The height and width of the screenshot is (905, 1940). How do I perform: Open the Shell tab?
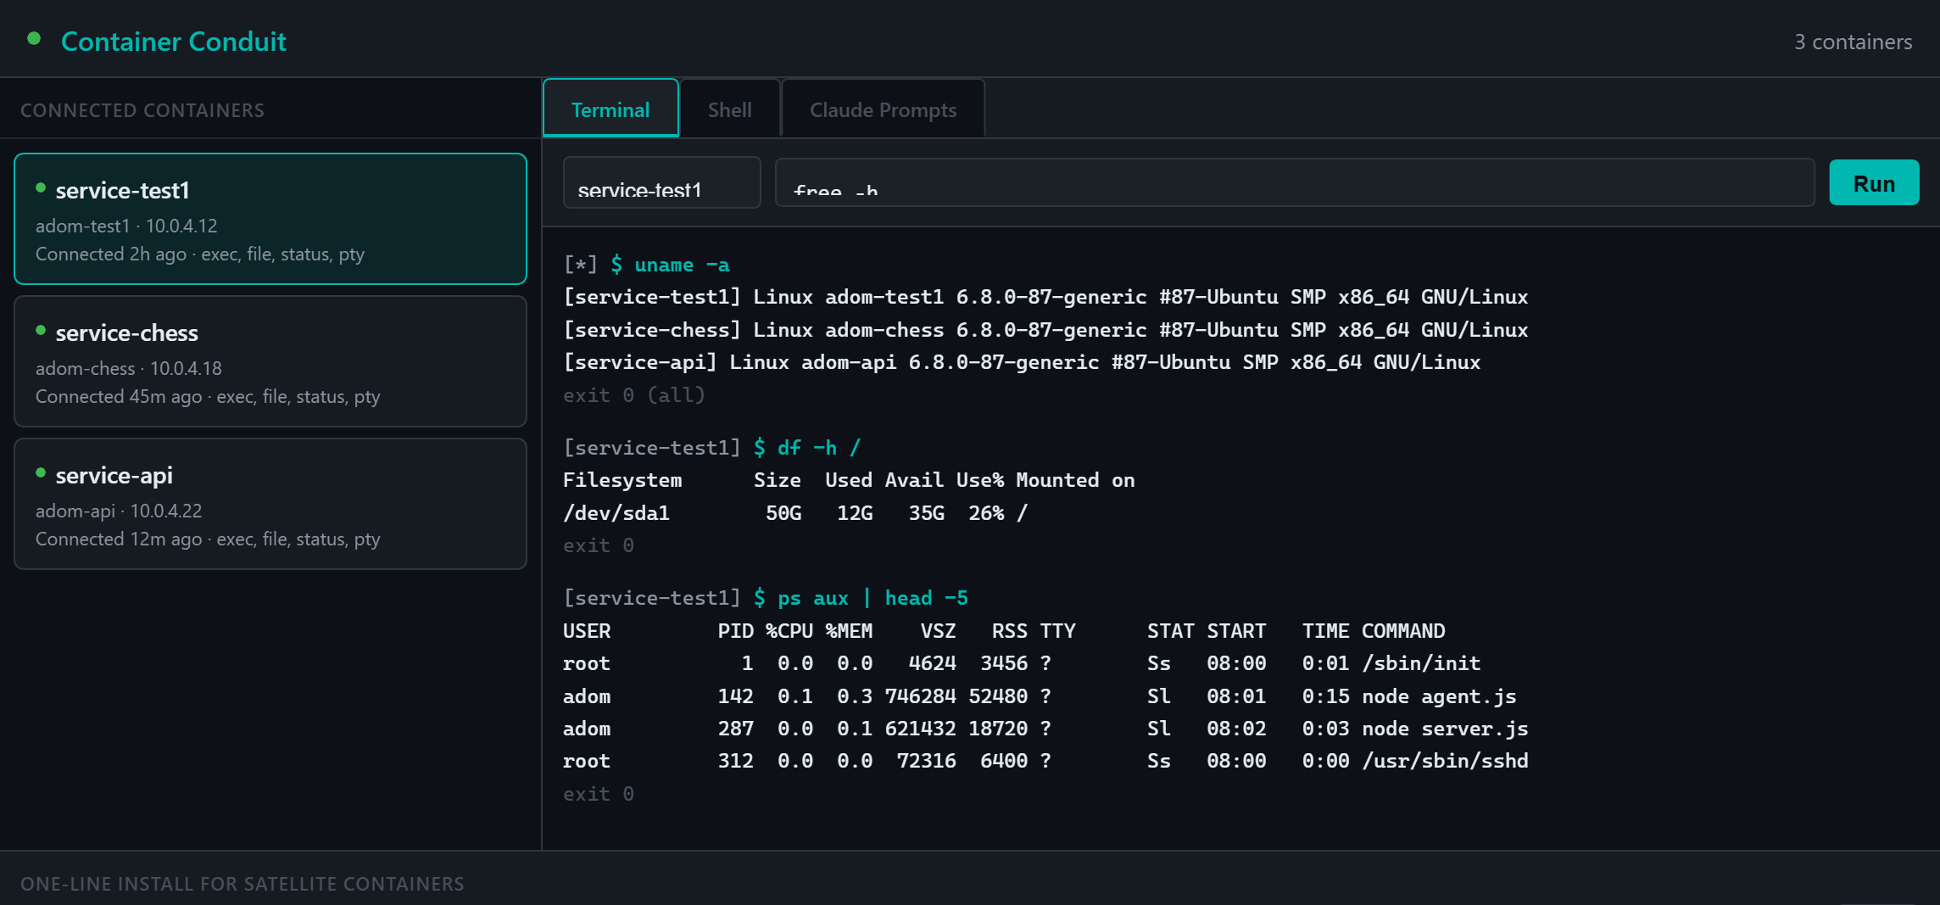click(729, 109)
